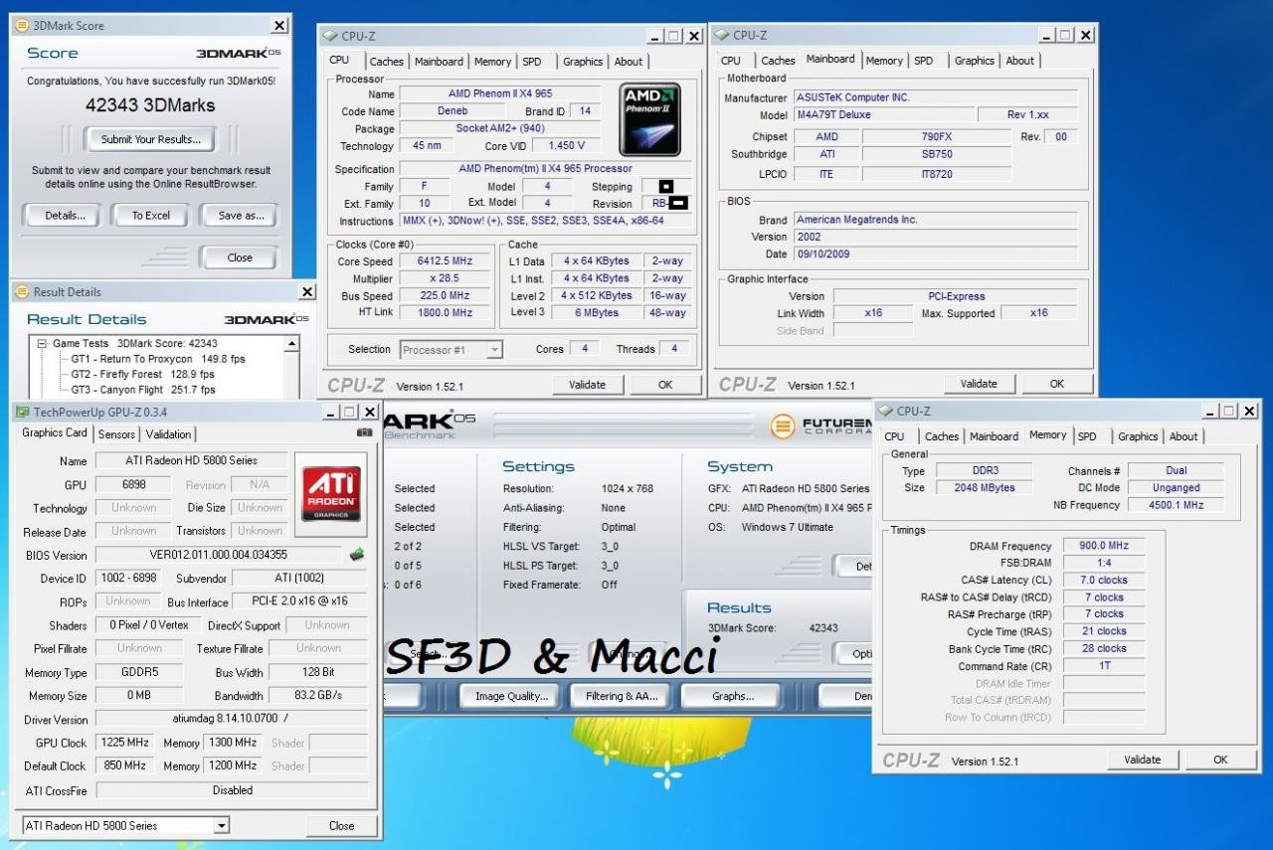
Task: Open the About tab in the CPU-Z Mainboard window
Action: point(1020,61)
